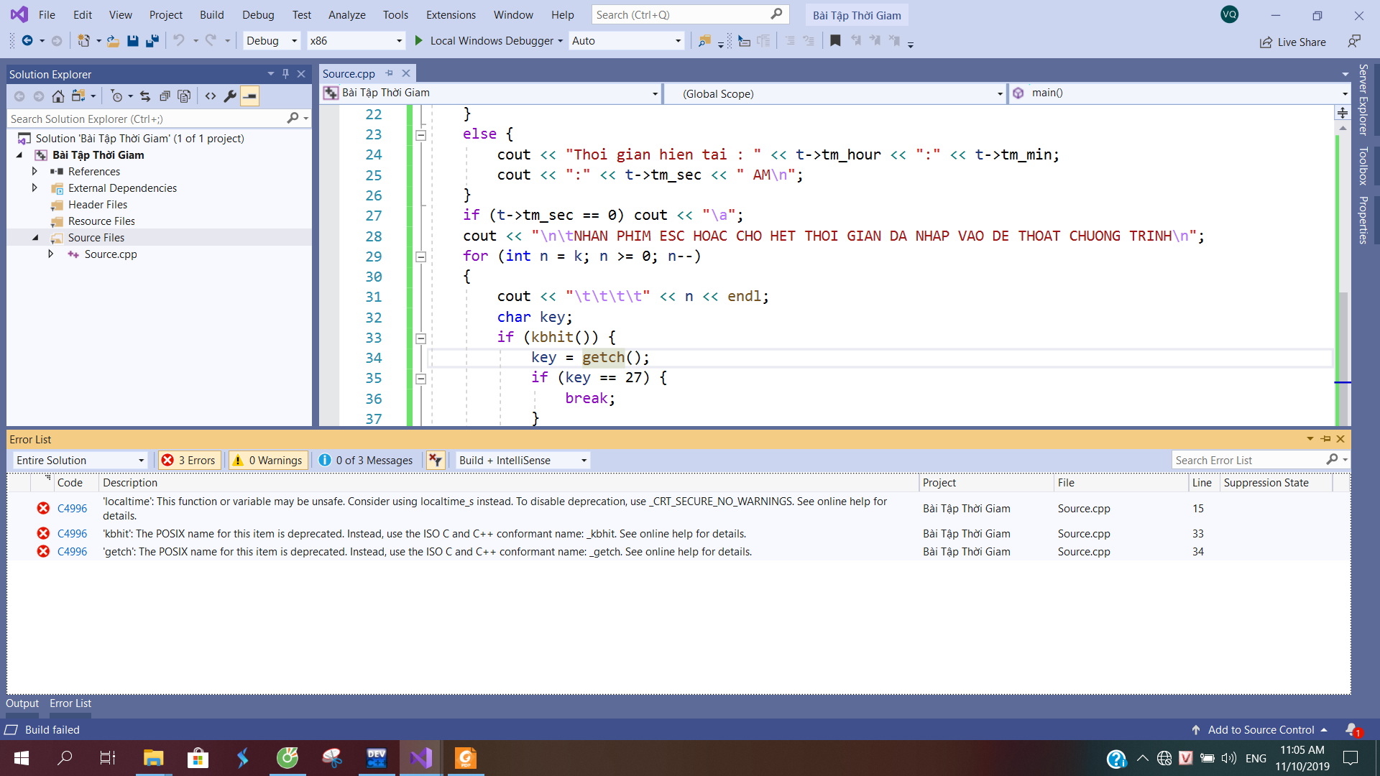Click the Undo icon on the toolbar
The image size is (1380, 776).
click(x=179, y=41)
